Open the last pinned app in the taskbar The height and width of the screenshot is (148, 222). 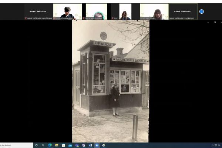tap(104, 145)
